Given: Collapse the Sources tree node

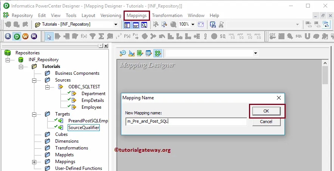Looking at the screenshot, I should click(x=34, y=80).
